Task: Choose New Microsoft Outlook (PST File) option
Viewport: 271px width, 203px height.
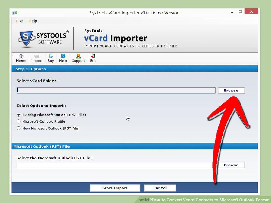Action: click(x=19, y=128)
